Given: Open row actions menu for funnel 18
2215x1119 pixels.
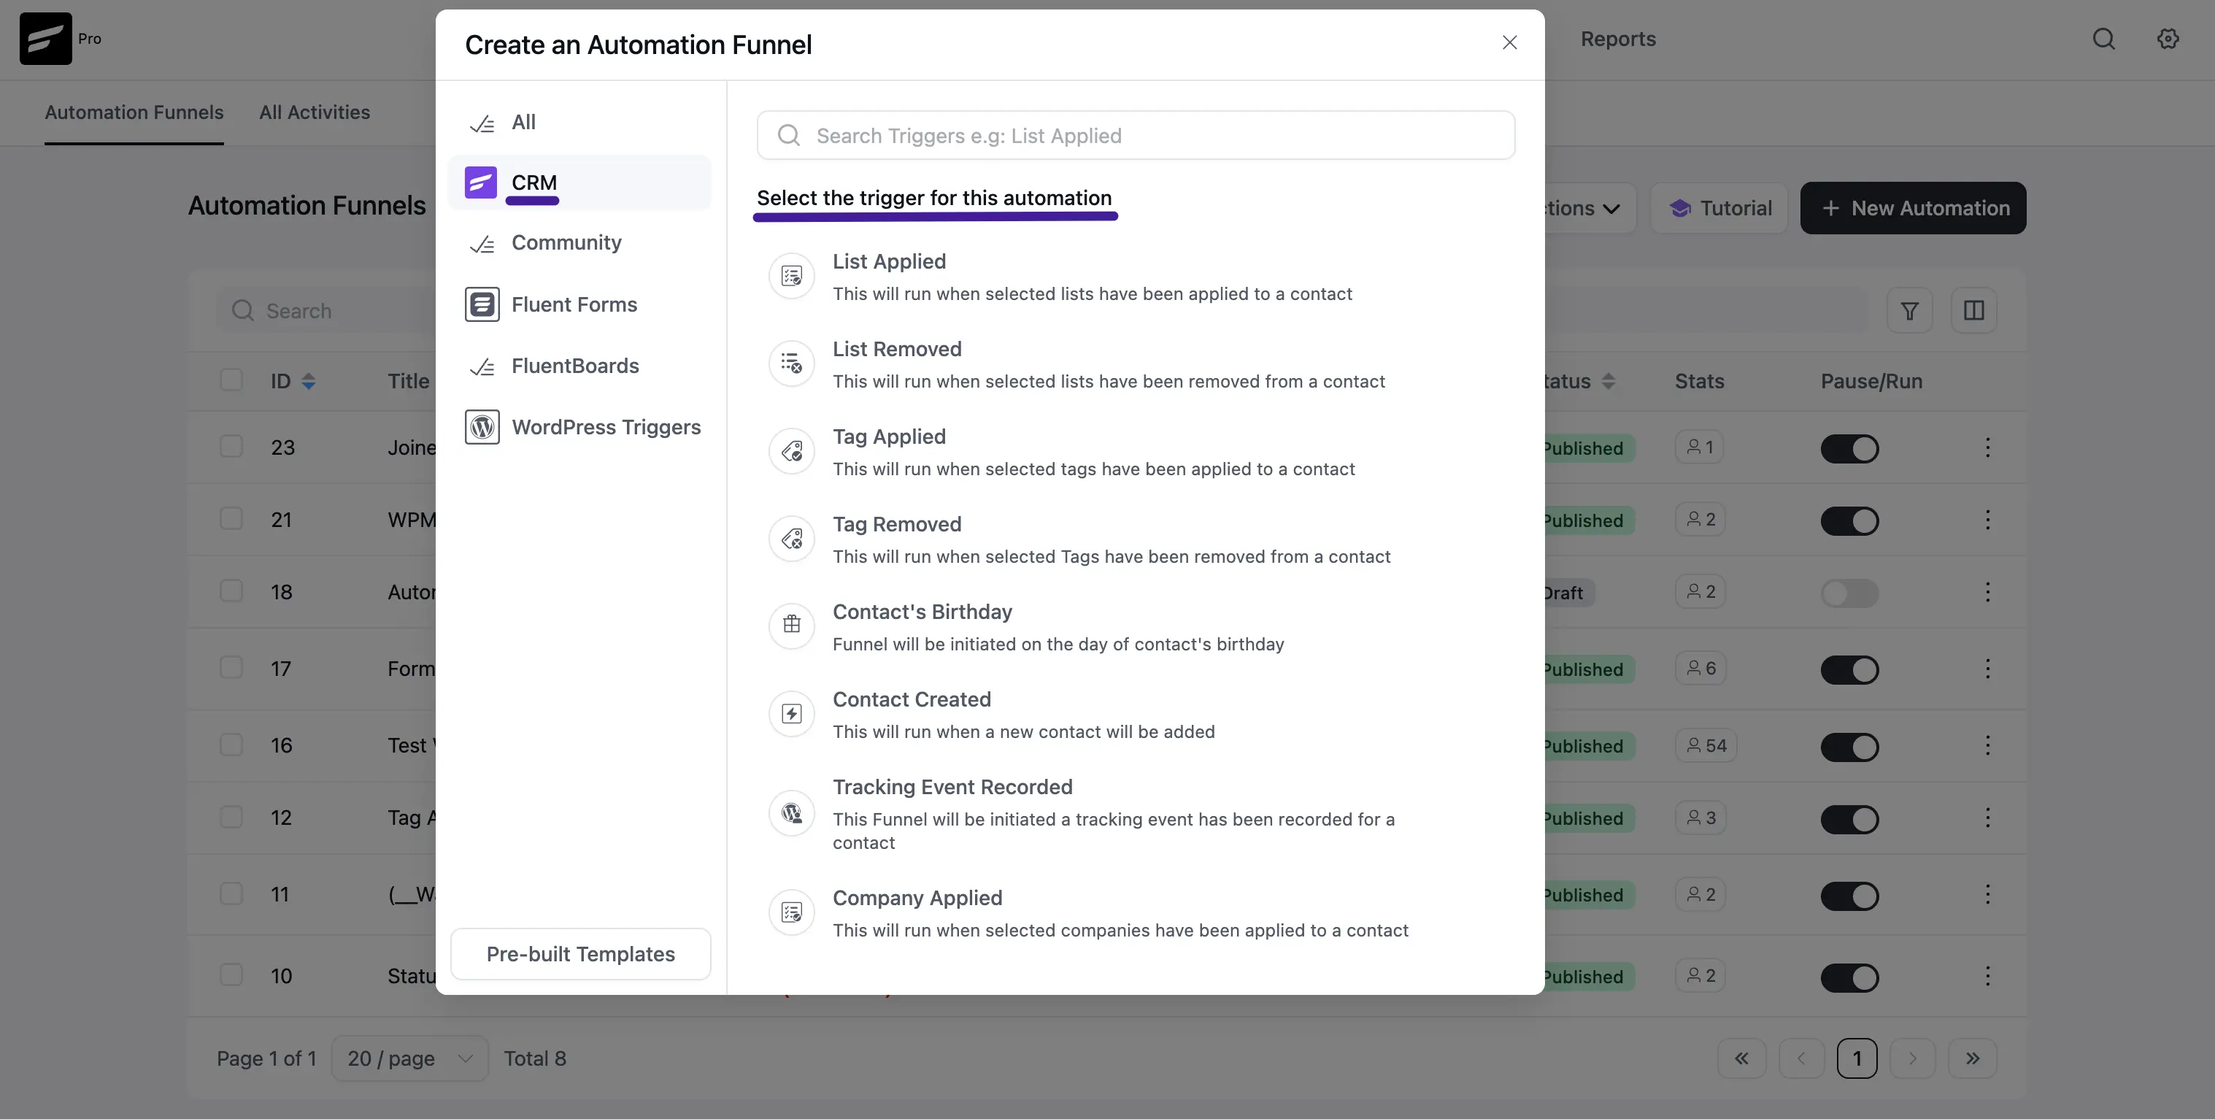Looking at the screenshot, I should [1987, 592].
